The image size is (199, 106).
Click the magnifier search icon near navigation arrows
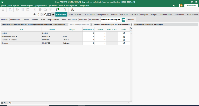click(x=45, y=15)
